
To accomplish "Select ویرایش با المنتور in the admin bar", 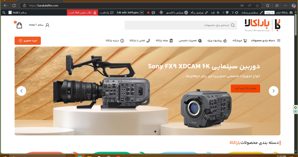I will (177, 12).
